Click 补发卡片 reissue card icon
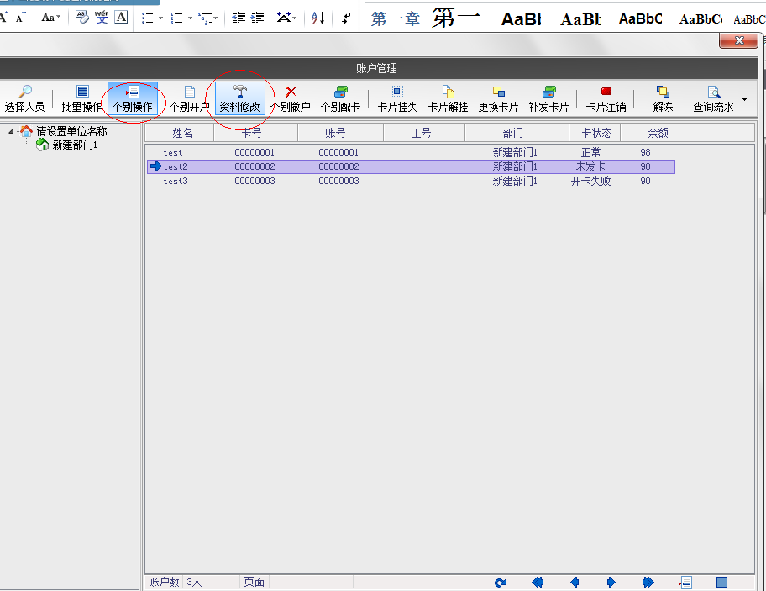Image resolution: width=766 pixels, height=591 pixels. pyautogui.click(x=548, y=92)
